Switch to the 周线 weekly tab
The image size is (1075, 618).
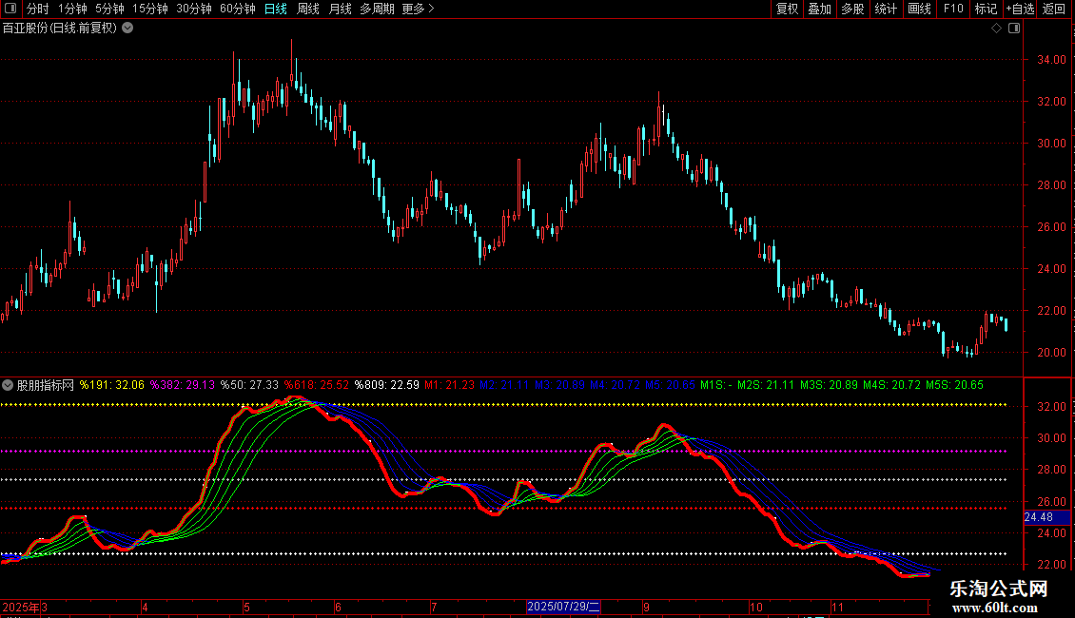click(x=308, y=10)
